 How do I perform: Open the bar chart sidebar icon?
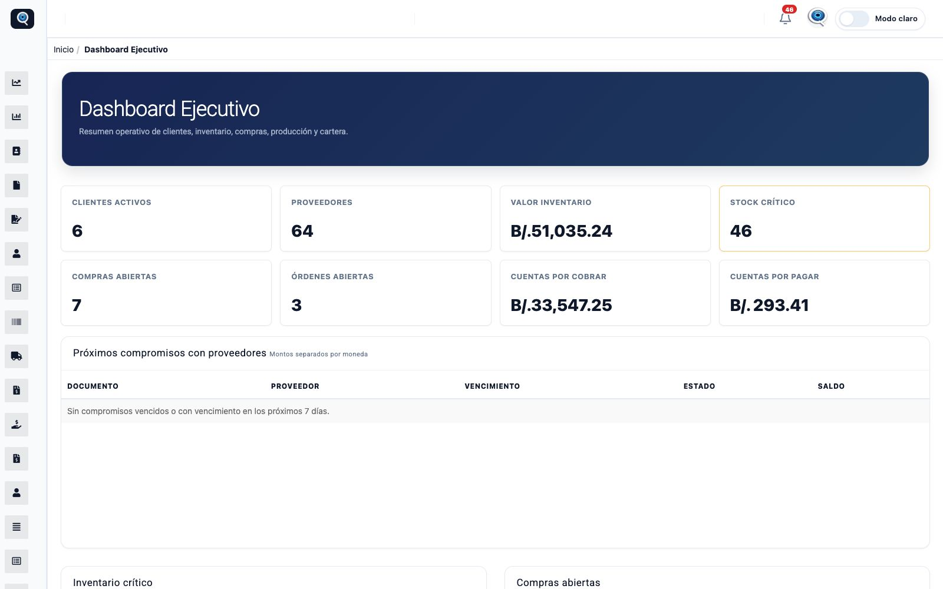[17, 117]
